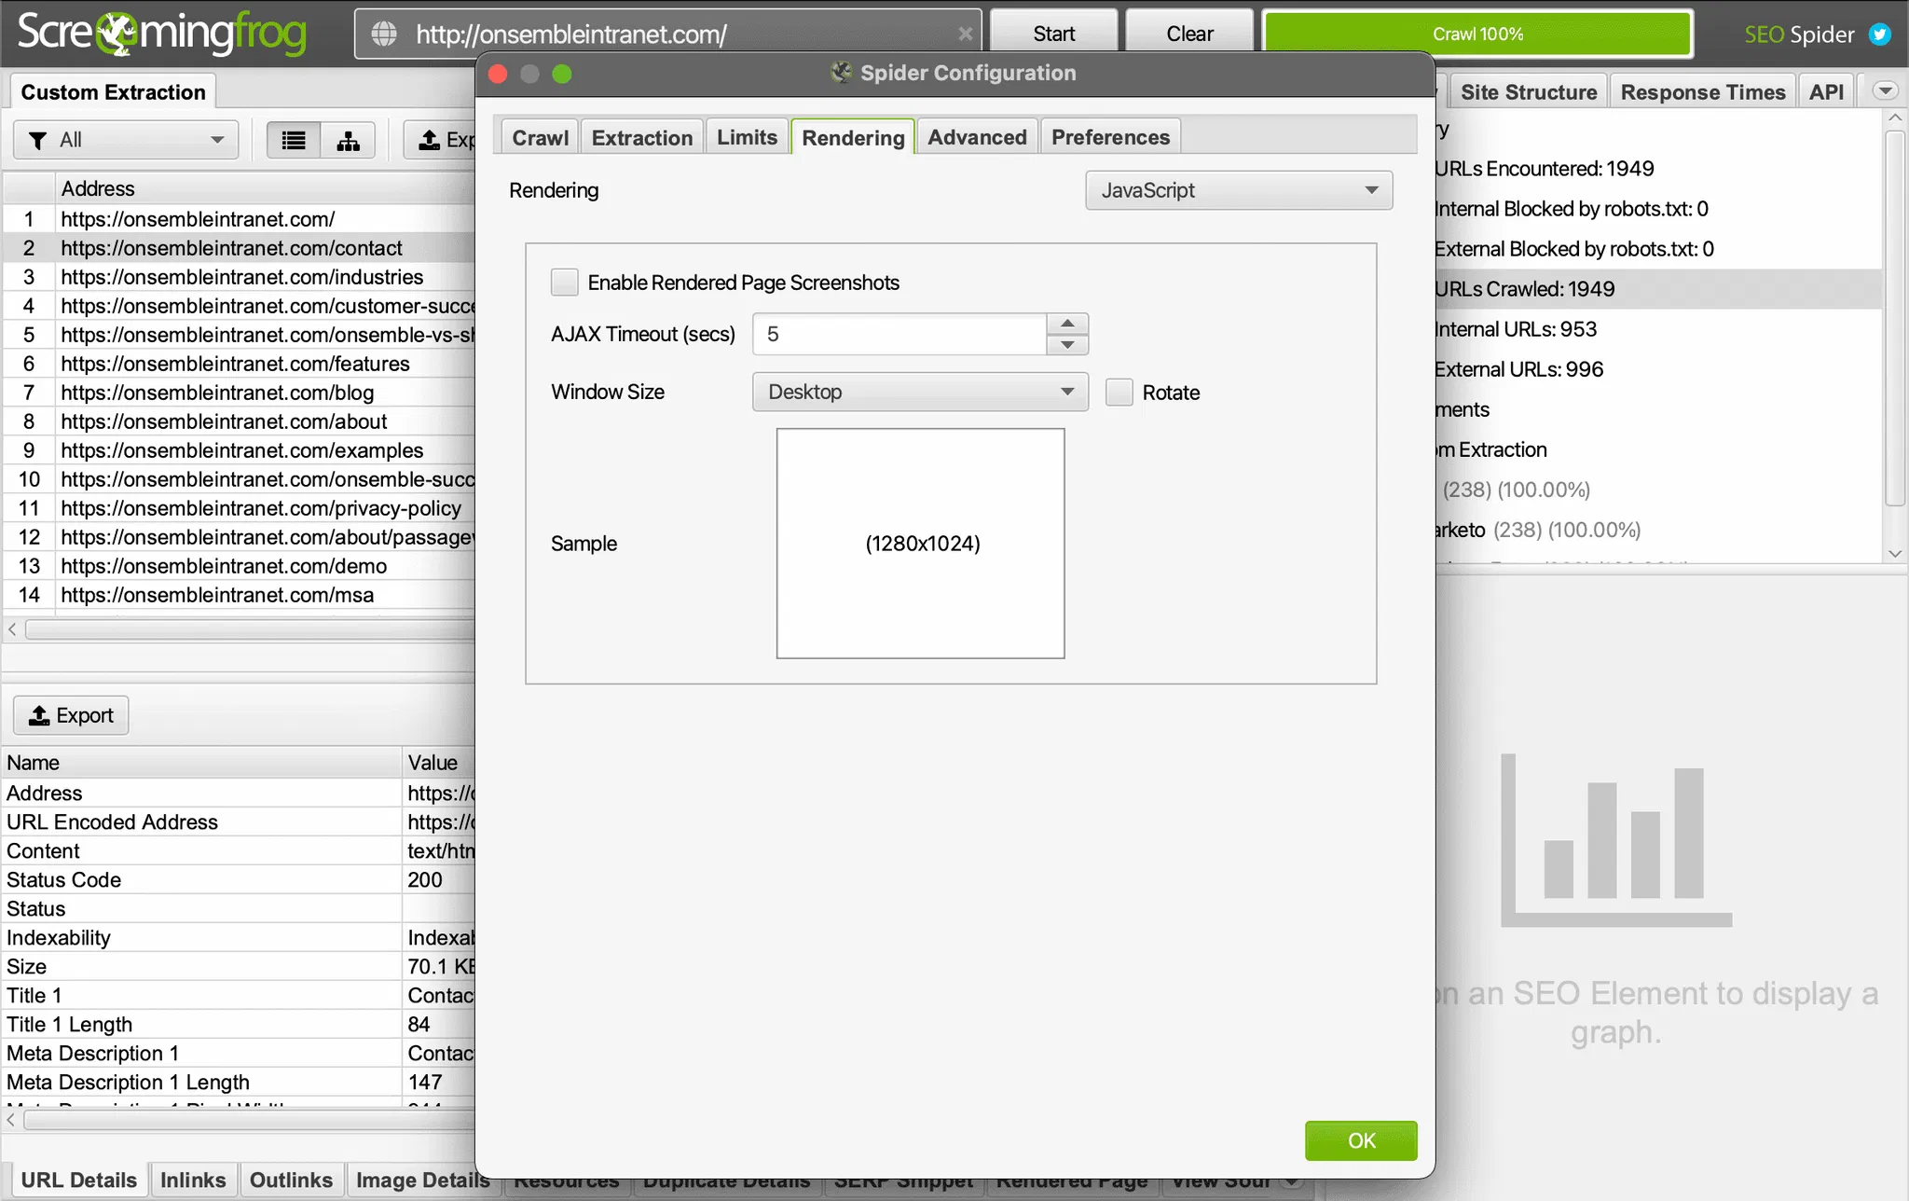
Task: Enable Rendered Page Screenshots checkbox
Action: coord(565,283)
